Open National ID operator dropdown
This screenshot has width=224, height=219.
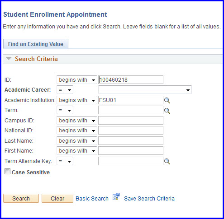(77, 130)
